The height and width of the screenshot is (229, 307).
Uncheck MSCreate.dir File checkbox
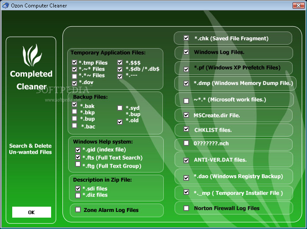(186, 115)
